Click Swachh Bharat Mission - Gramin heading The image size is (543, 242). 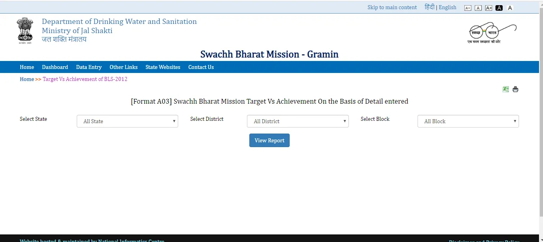click(x=269, y=54)
